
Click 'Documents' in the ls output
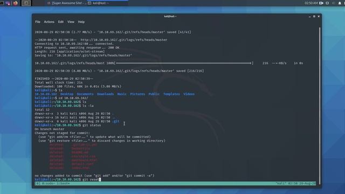(x=85, y=94)
